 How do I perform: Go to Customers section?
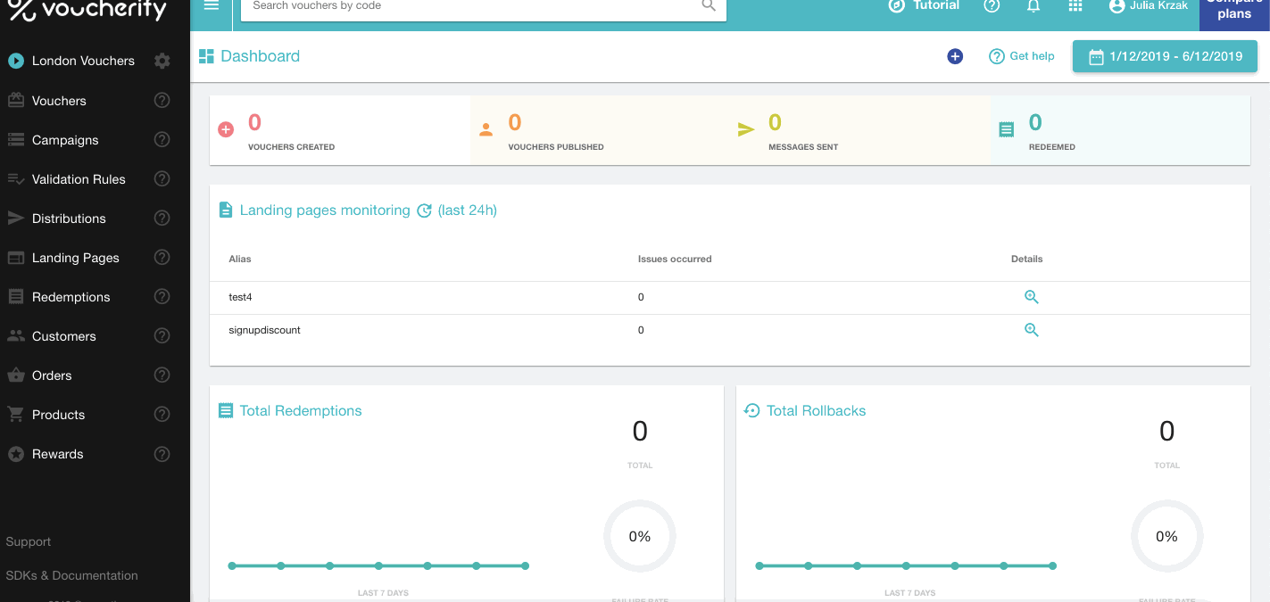(x=63, y=336)
